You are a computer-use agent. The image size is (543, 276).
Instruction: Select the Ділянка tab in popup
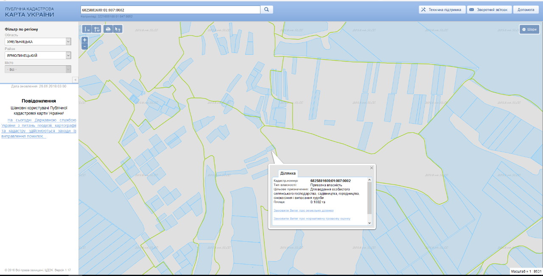[288, 173]
